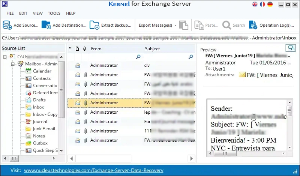Open the EDIT menu
The width and height of the screenshot is (300, 176).
[x=23, y=14]
